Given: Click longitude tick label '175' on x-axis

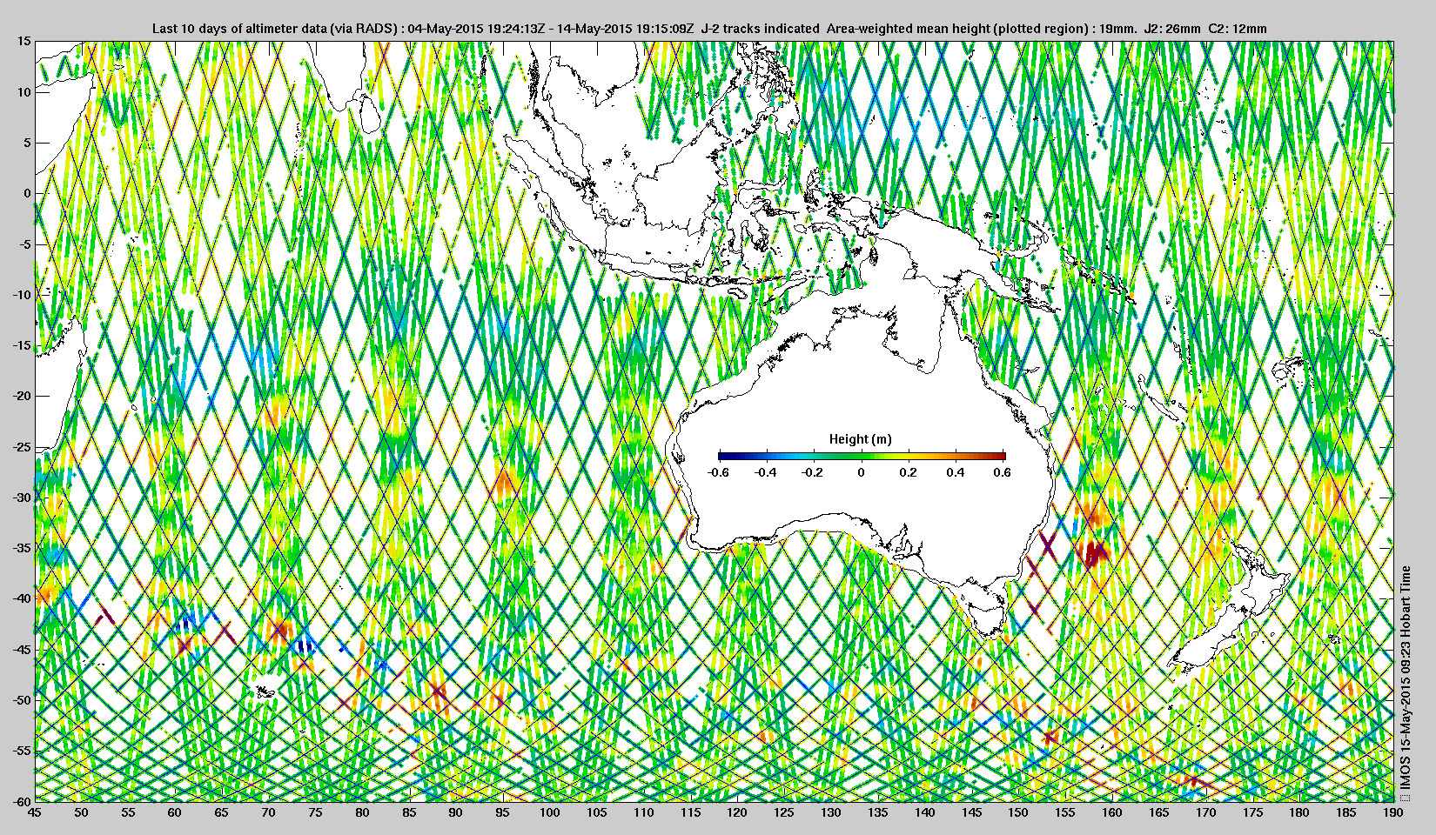Looking at the screenshot, I should coord(1252,813).
